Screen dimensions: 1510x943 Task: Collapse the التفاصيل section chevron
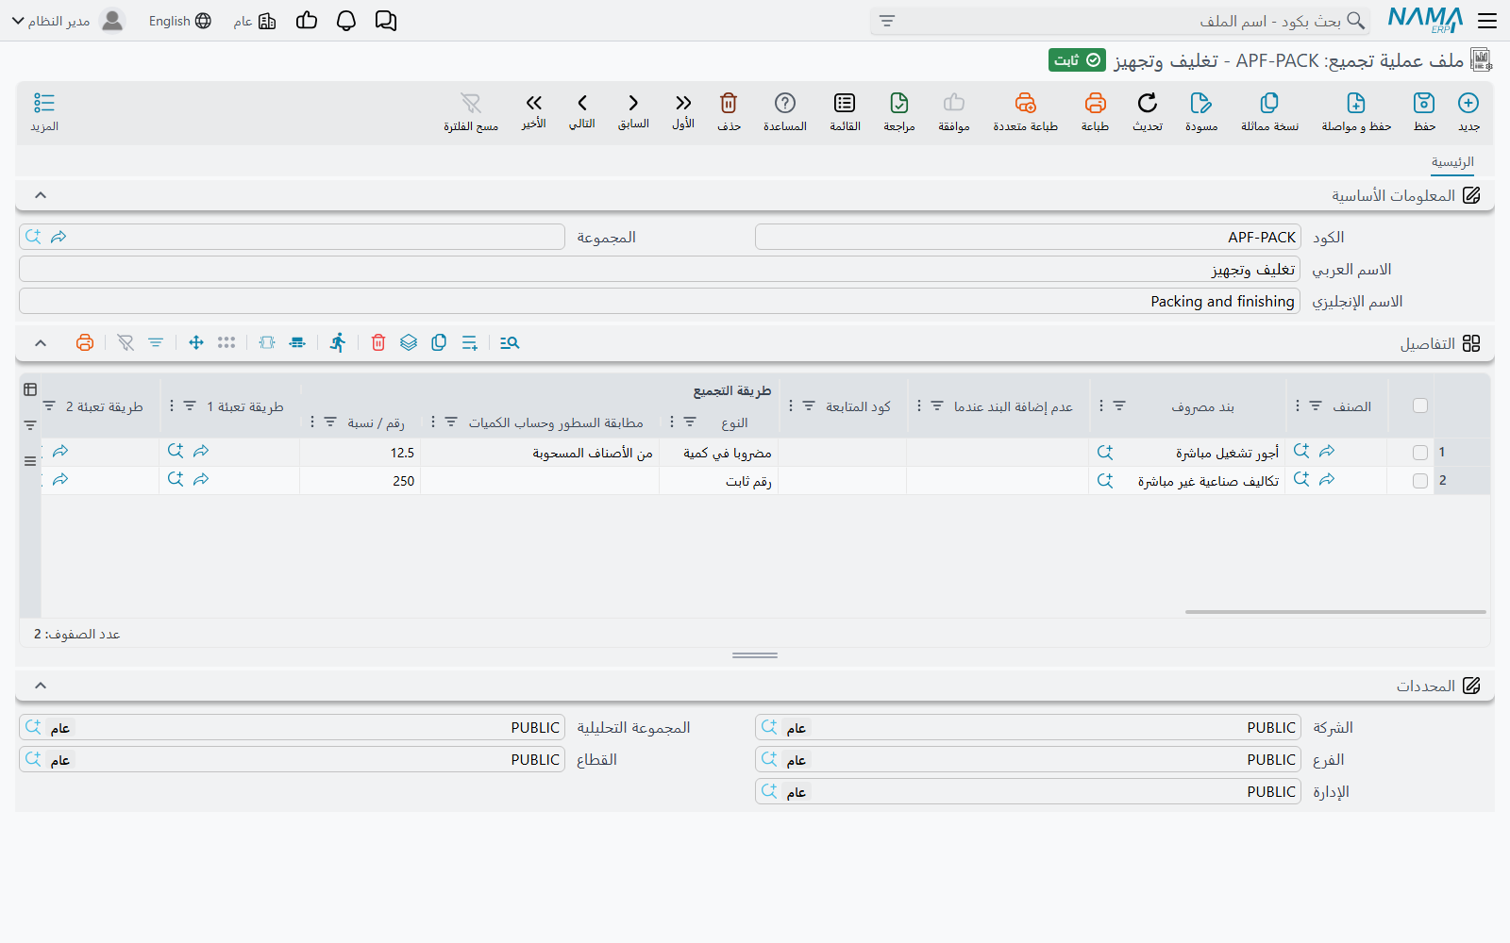[x=41, y=343]
